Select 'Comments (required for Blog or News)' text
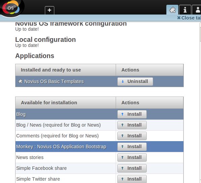 click(57, 136)
